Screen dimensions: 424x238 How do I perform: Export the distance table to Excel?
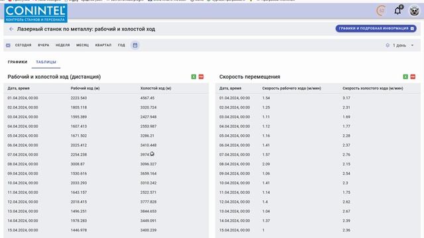pos(193,77)
